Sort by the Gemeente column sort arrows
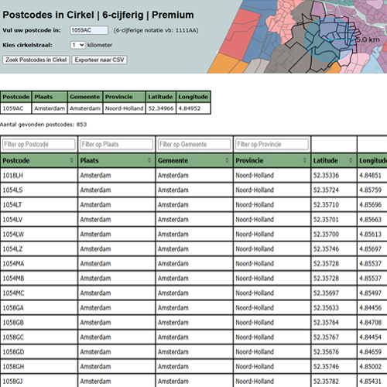 pos(227,160)
